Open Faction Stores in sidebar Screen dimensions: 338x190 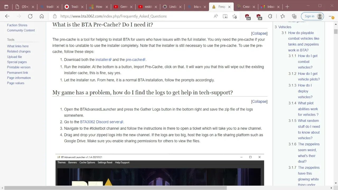(17, 25)
